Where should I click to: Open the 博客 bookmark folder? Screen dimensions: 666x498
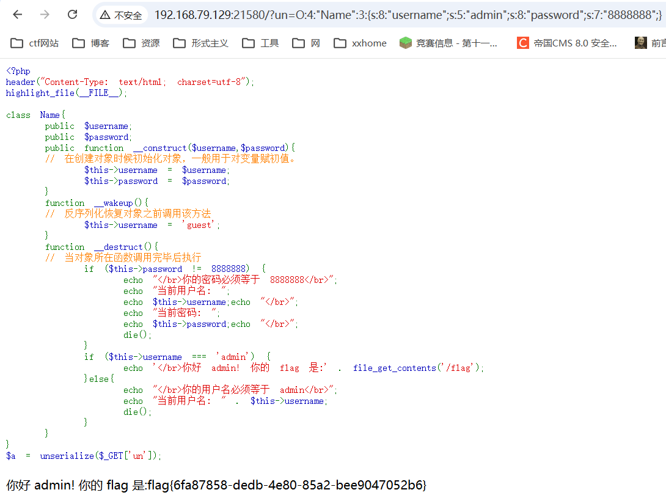point(91,43)
